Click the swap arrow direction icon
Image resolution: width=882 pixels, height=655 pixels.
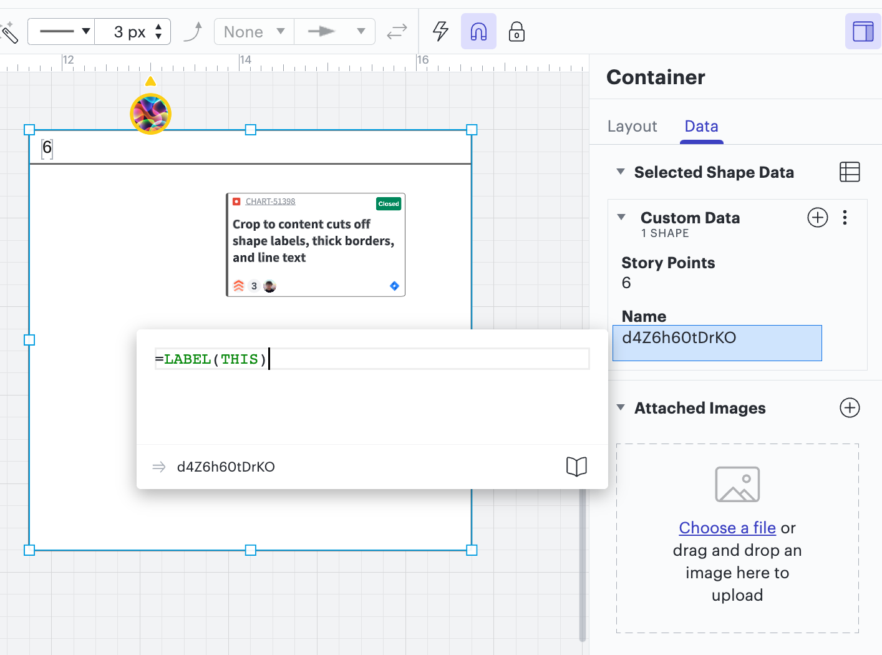[397, 31]
